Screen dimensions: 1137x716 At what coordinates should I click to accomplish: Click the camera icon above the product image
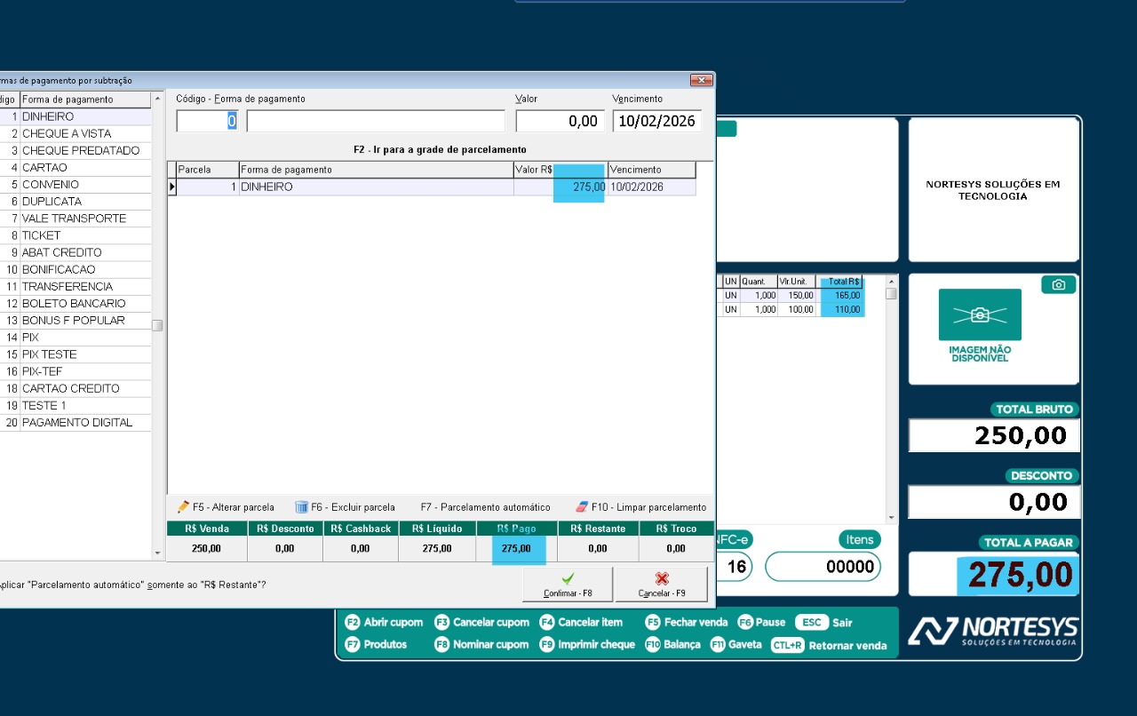(1058, 285)
